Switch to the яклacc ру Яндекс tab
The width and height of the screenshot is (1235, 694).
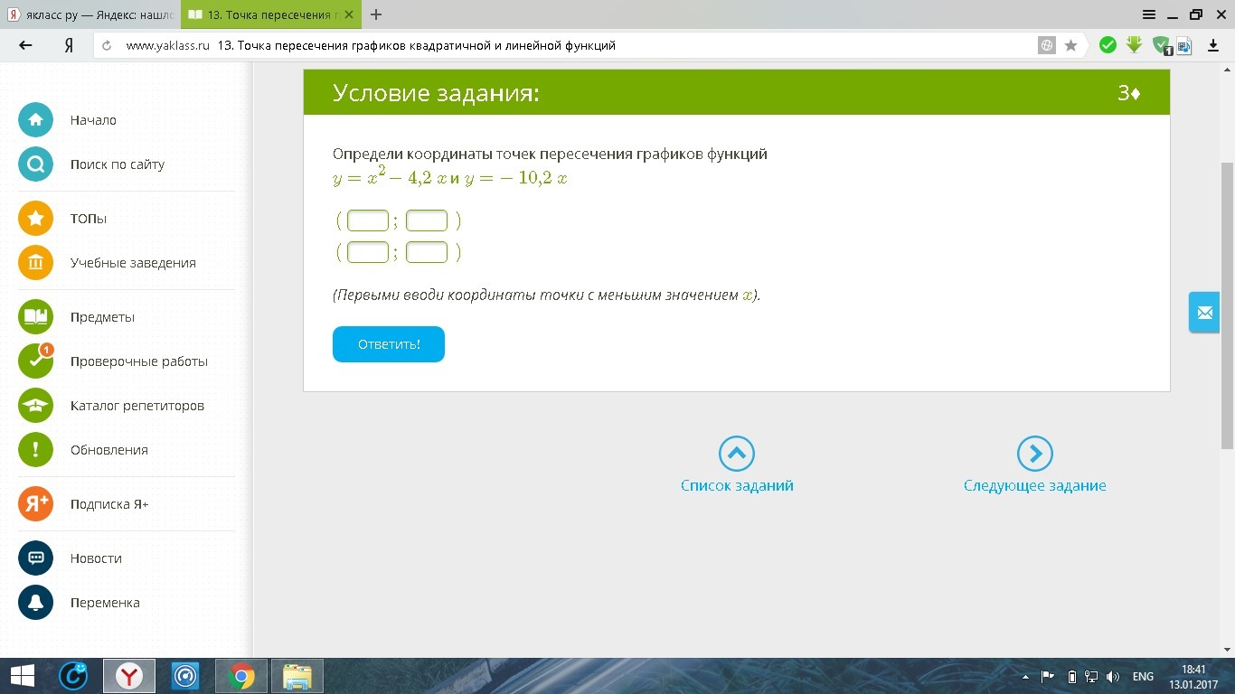tap(90, 14)
